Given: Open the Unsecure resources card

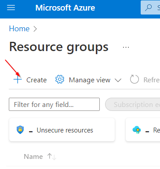Looking at the screenshot, I should (x=62, y=130).
